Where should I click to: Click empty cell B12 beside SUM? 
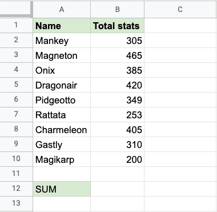coord(118,189)
